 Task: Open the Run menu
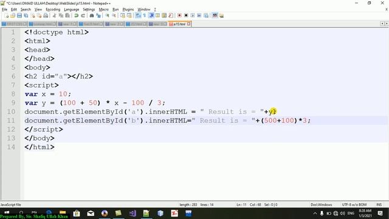click(x=115, y=10)
